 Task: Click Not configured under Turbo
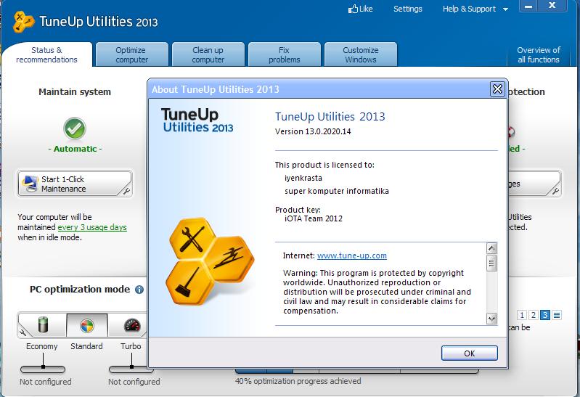pyautogui.click(x=134, y=382)
